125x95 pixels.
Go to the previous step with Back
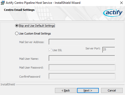(66, 90)
